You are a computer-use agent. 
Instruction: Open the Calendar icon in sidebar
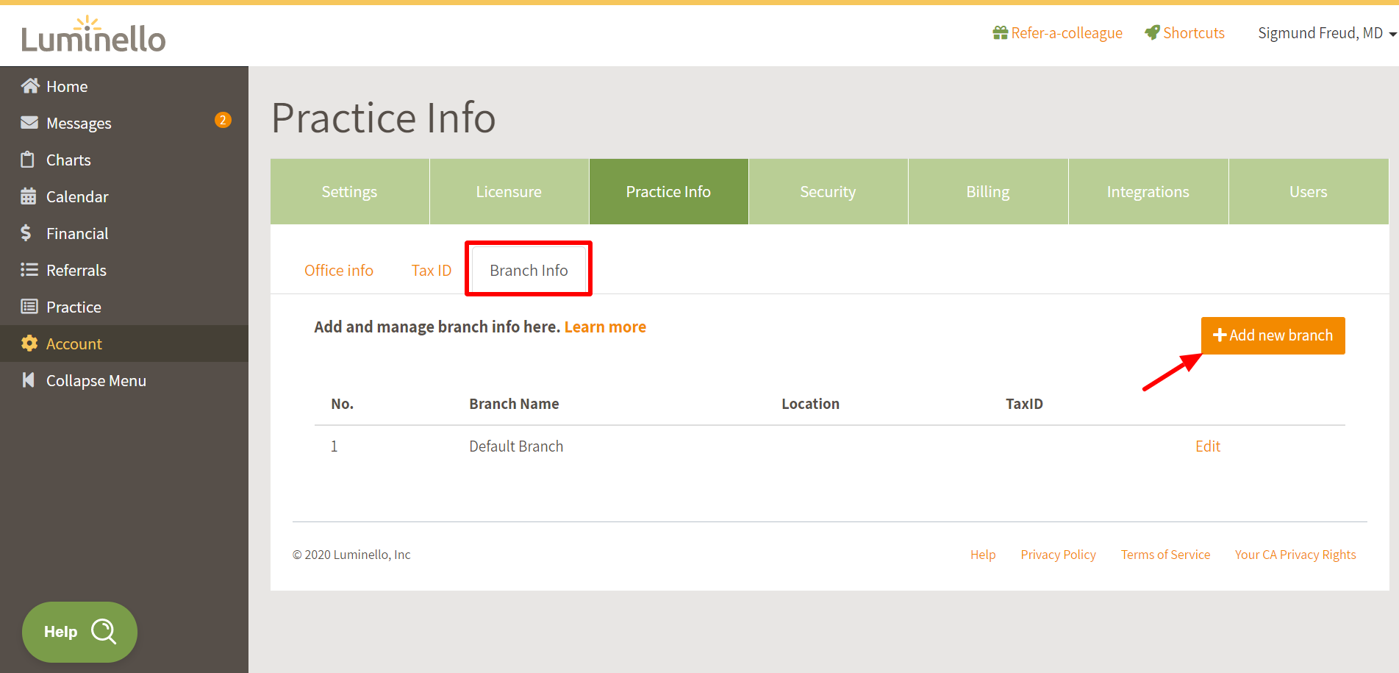pyautogui.click(x=29, y=196)
